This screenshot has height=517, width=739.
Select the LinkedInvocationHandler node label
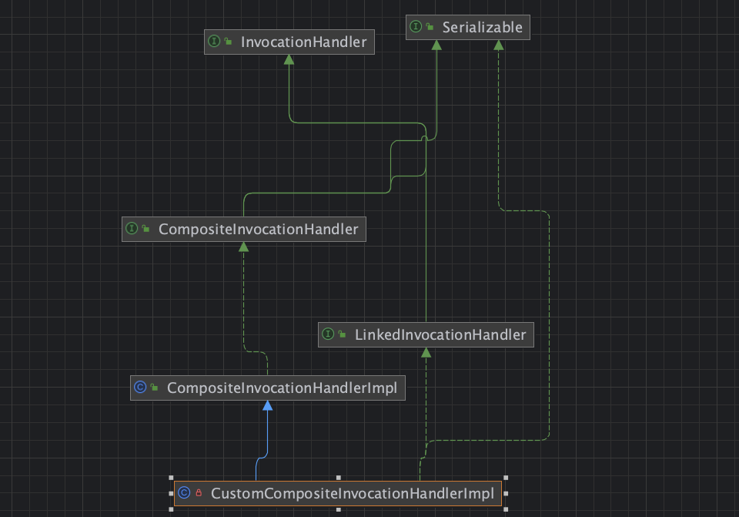point(440,334)
